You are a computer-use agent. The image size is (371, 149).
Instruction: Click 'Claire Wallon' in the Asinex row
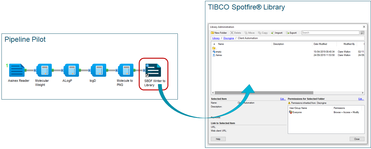click(344, 55)
